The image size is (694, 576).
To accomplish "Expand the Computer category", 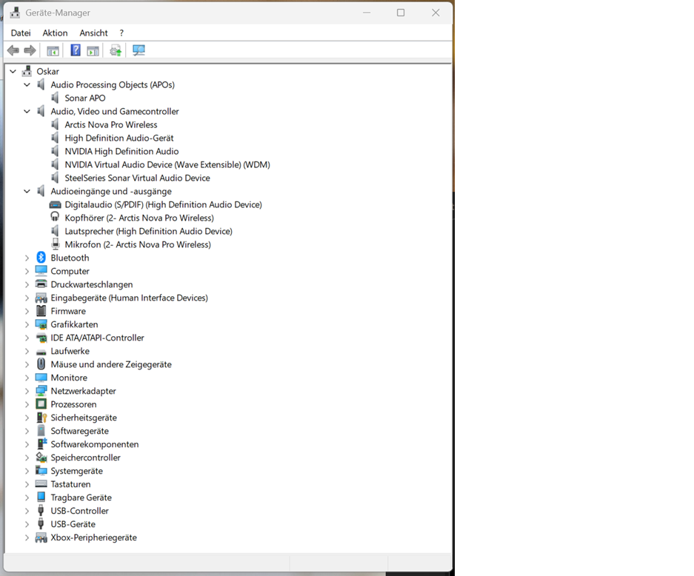I will point(27,271).
